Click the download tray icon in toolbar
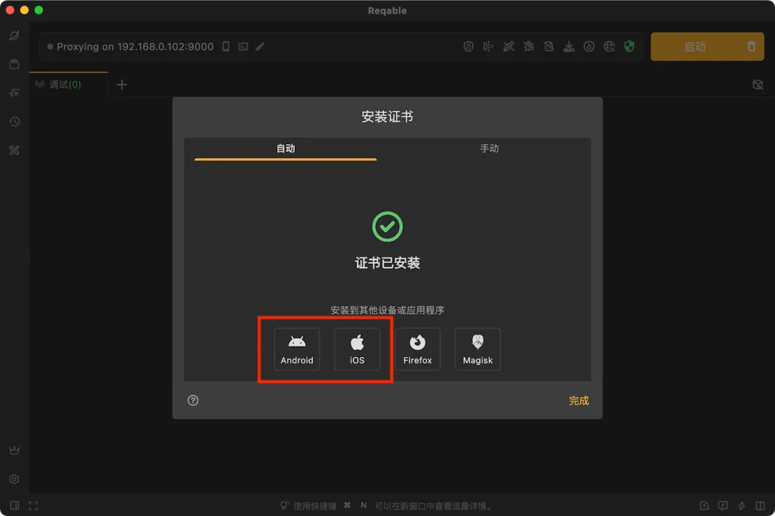This screenshot has height=516, width=775. (x=569, y=47)
